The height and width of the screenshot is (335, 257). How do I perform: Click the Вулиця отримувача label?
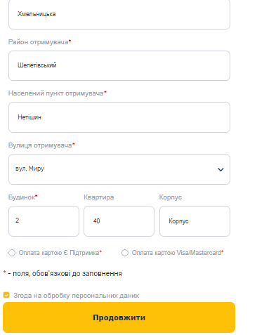click(x=41, y=145)
